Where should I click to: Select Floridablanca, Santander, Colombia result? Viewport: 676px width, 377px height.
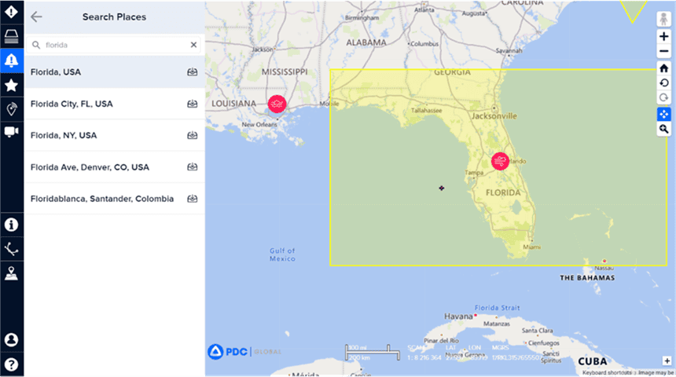tap(114, 199)
